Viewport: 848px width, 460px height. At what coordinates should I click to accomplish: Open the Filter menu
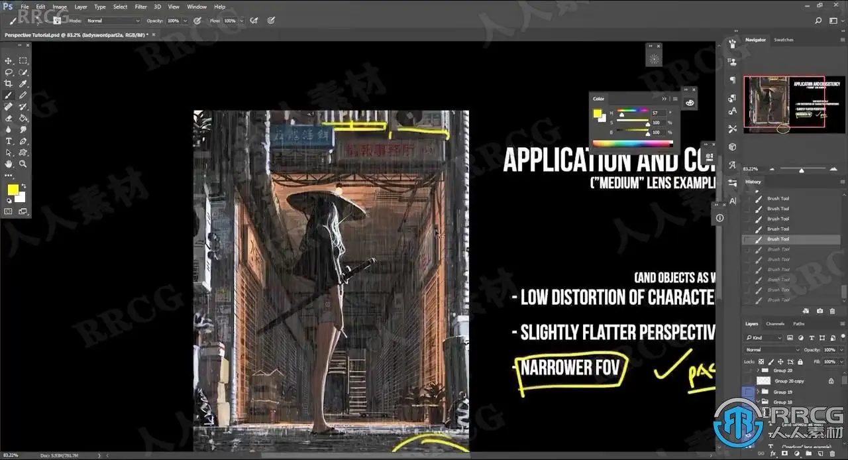click(x=141, y=7)
